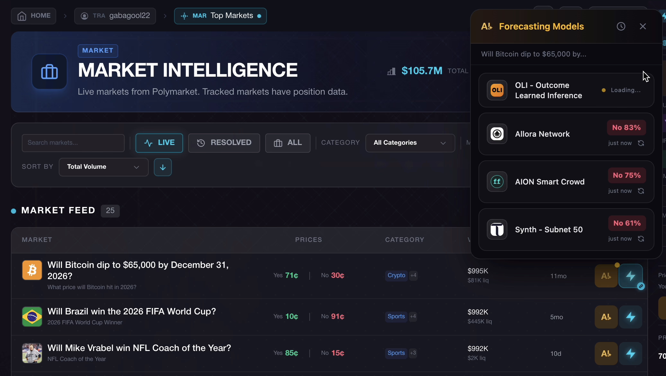Viewport: 666px width, 376px height.
Task: Switch filter to RESOLVED markets
Action: tap(224, 143)
